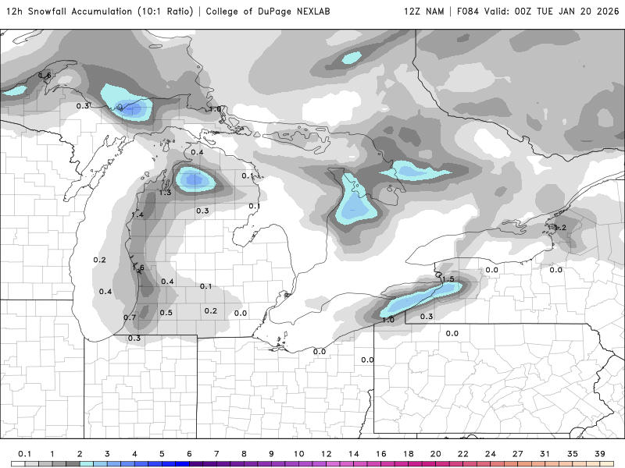Select the 0.0 value inside northwestern Pennsylvania
This screenshot has width=625, height=468.
point(452,334)
